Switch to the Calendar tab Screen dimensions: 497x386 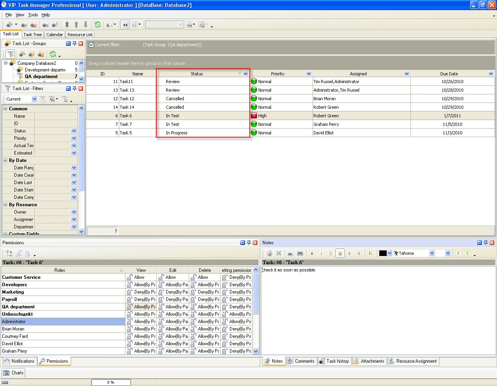click(x=54, y=35)
